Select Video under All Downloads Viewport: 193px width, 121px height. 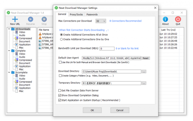coord(22,32)
